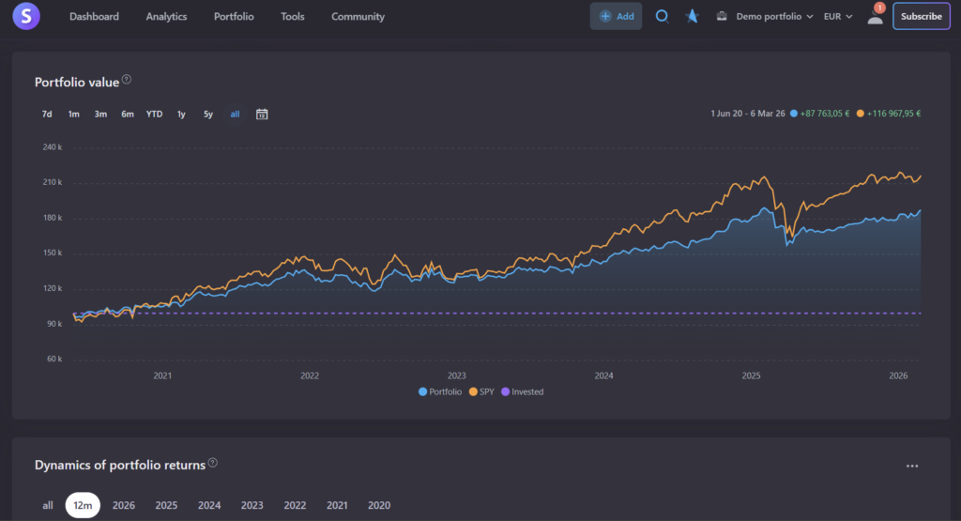Click the Subscribe button
The image size is (961, 521).
(x=921, y=16)
